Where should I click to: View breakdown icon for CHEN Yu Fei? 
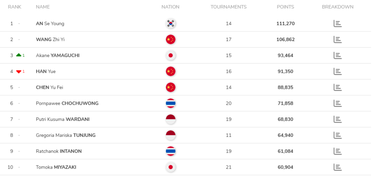(337, 87)
